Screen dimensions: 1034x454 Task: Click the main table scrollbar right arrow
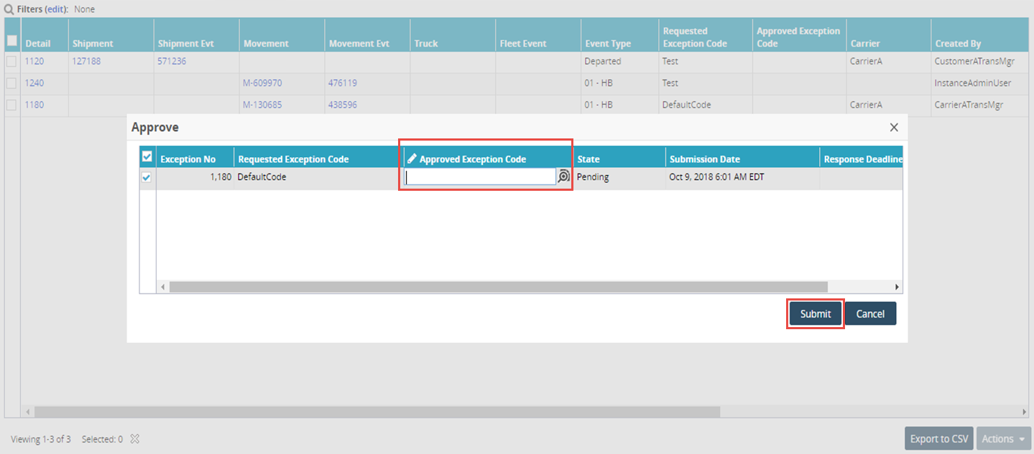click(1025, 412)
